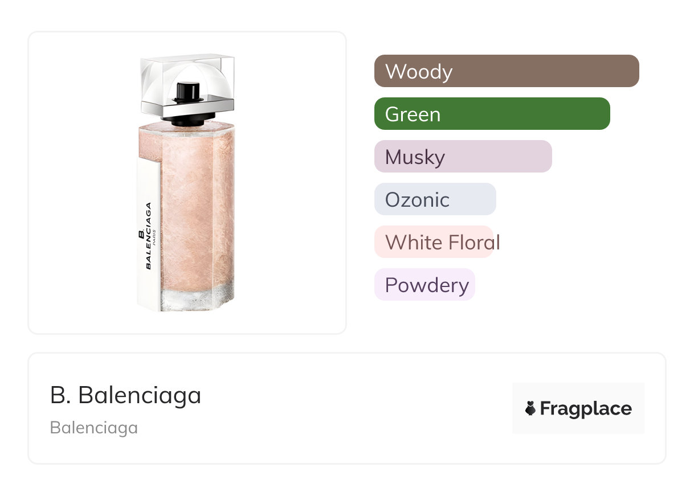Click the Fragplace bottle logo icon
694x492 pixels.
[x=530, y=408]
